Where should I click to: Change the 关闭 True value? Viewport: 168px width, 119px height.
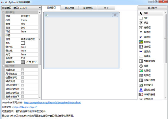(29, 55)
